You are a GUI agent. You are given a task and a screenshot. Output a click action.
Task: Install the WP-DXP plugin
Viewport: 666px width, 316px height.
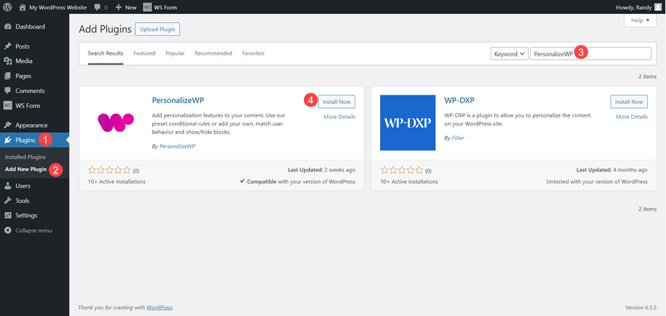tap(629, 102)
